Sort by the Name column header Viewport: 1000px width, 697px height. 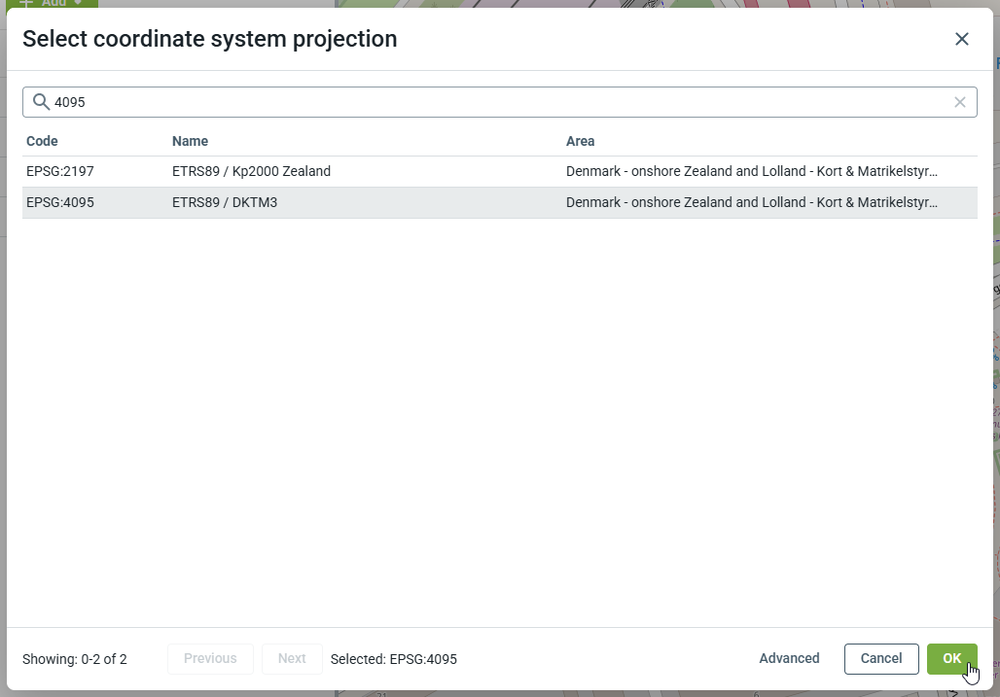pyautogui.click(x=190, y=141)
